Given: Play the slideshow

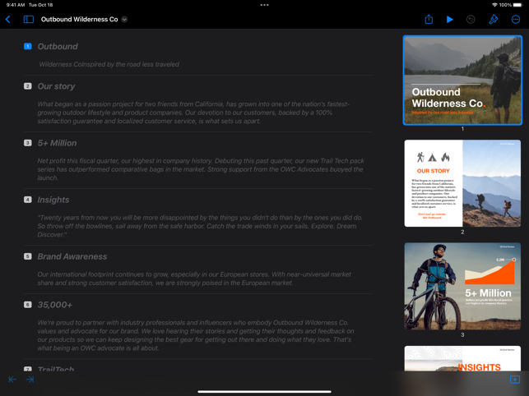Looking at the screenshot, I should [x=450, y=19].
